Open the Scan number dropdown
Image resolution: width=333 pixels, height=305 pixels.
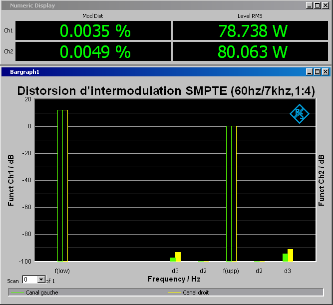click(41, 280)
